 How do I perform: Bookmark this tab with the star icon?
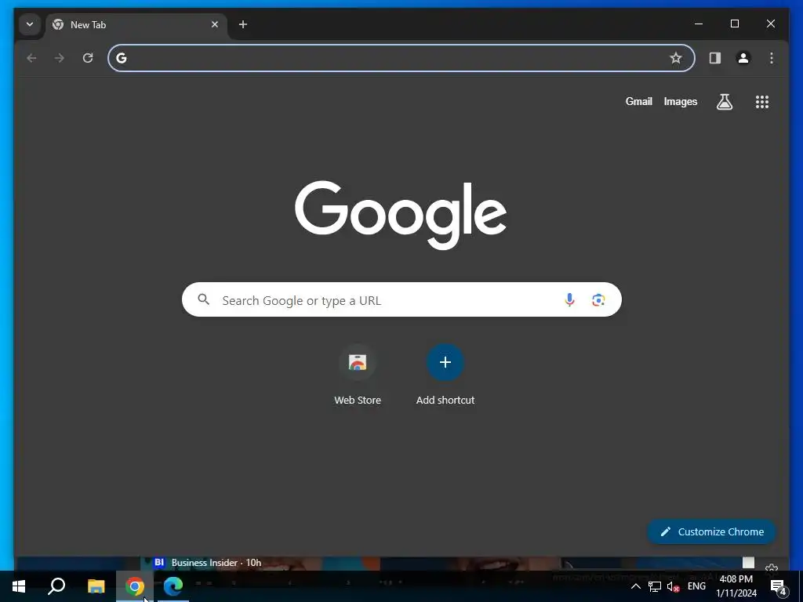click(x=675, y=58)
